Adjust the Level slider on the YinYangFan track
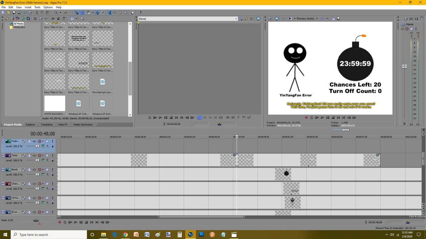426x239 pixels. (37, 203)
